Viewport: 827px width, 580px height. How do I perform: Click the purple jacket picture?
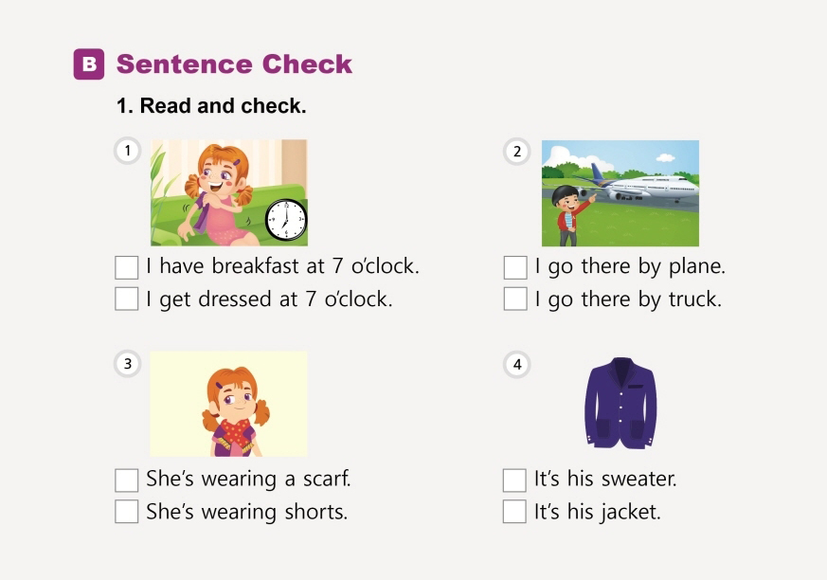pos(620,403)
